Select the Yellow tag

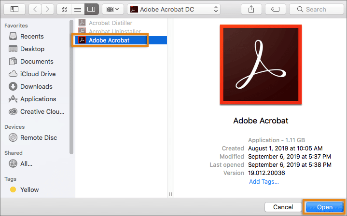click(29, 189)
